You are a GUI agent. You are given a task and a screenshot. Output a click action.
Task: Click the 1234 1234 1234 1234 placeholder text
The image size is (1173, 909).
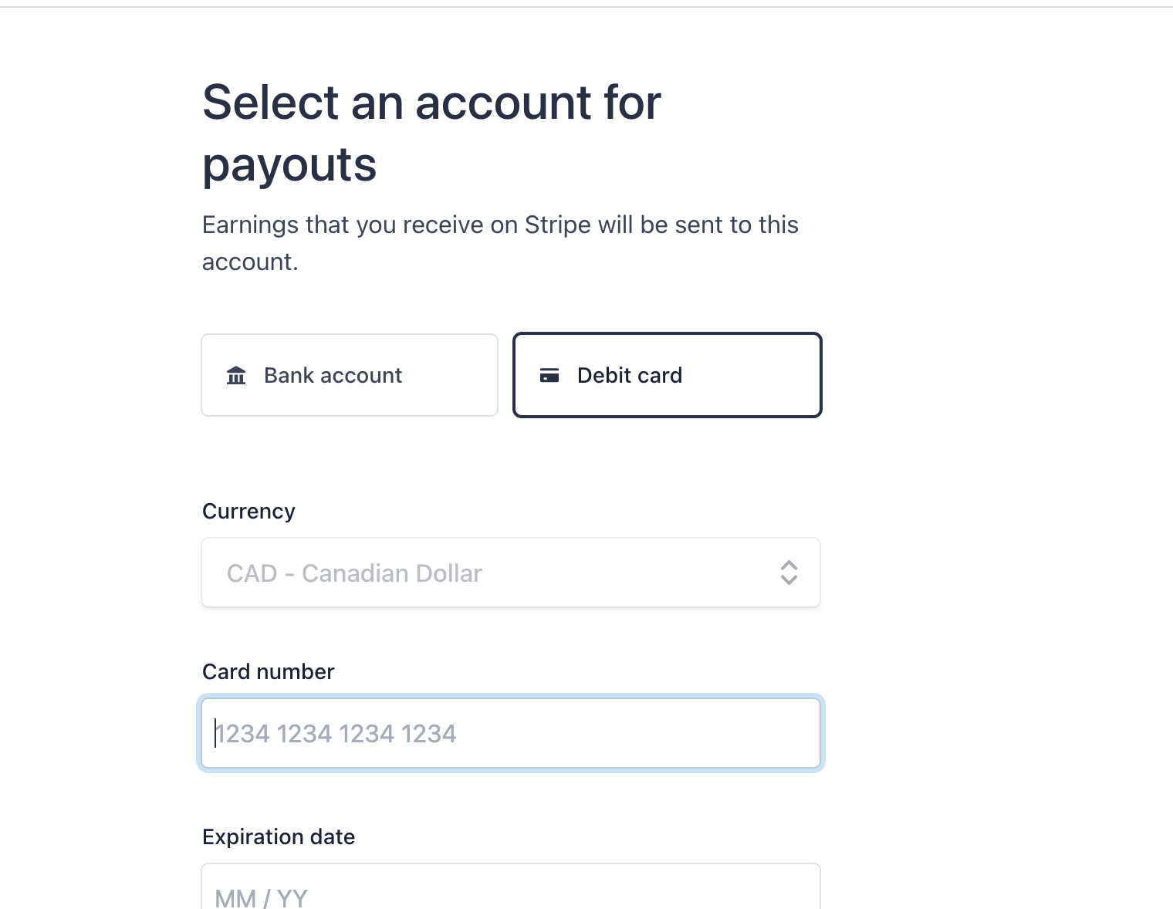336,733
